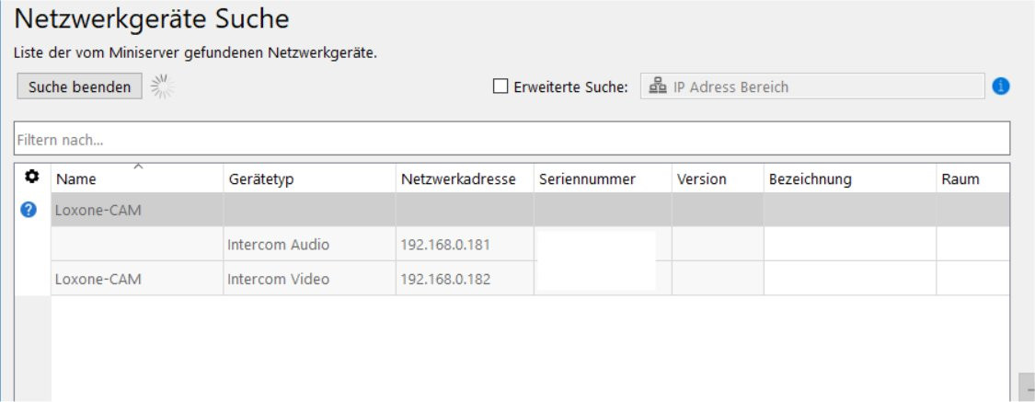Enable the Erweiterte Suche checkbox
The image size is (1035, 402).
tap(500, 86)
